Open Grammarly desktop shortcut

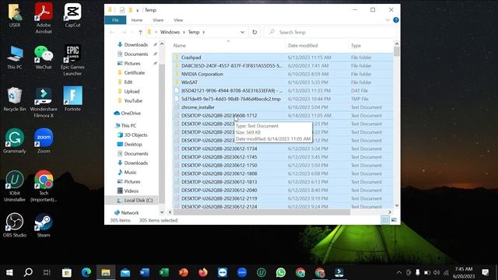pos(15,142)
